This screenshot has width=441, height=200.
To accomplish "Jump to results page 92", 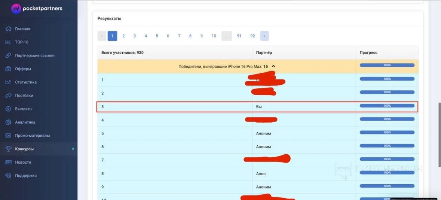I will [252, 36].
